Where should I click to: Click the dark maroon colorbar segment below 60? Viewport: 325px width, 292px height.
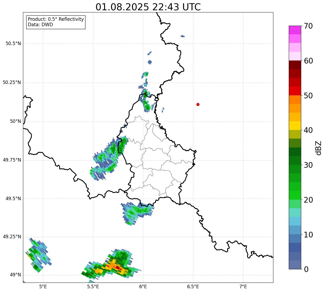[295, 65]
